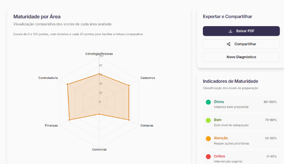Click the Finanças data point on radar

pos(69,119)
